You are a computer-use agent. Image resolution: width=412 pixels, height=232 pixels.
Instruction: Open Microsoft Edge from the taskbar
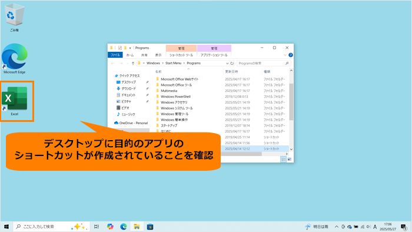pos(124,227)
